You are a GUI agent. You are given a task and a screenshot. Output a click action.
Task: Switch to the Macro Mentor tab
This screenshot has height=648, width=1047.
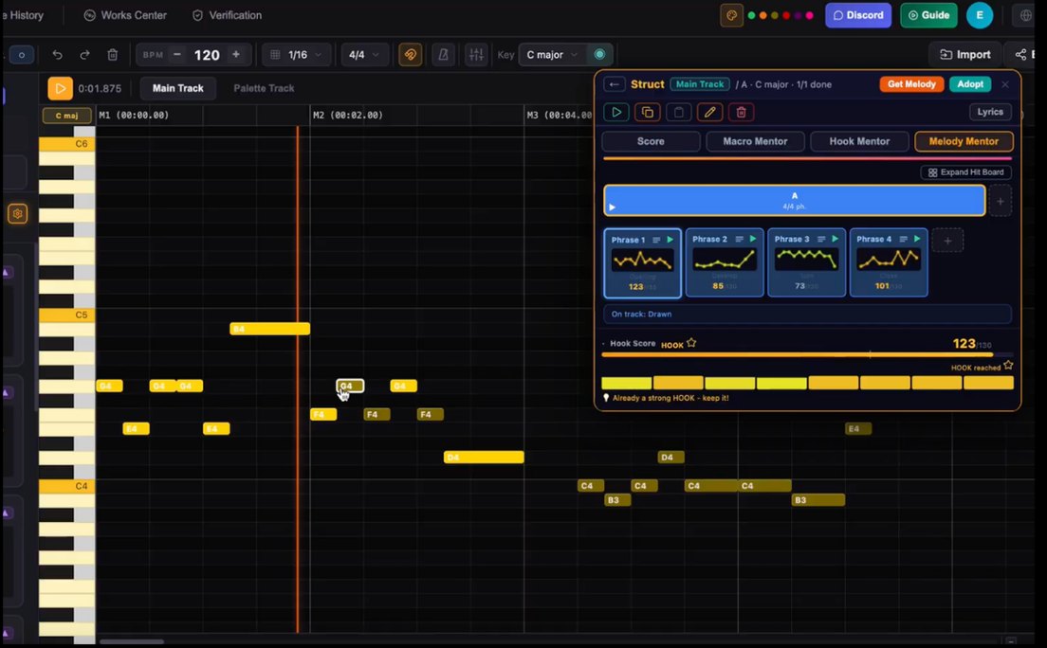755,141
